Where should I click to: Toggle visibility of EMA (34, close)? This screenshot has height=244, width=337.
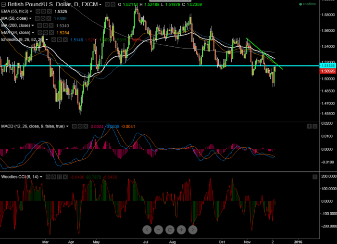click(x=40, y=33)
